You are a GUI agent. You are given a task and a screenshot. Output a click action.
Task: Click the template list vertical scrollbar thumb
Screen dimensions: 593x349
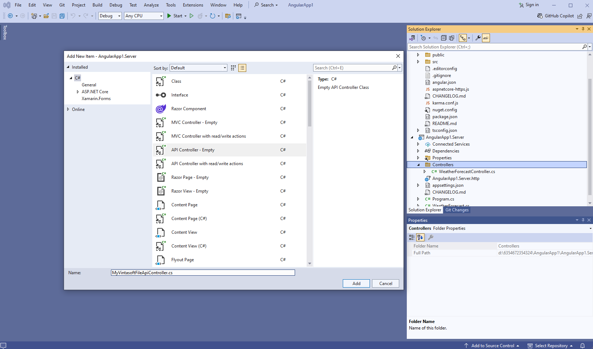(x=310, y=103)
